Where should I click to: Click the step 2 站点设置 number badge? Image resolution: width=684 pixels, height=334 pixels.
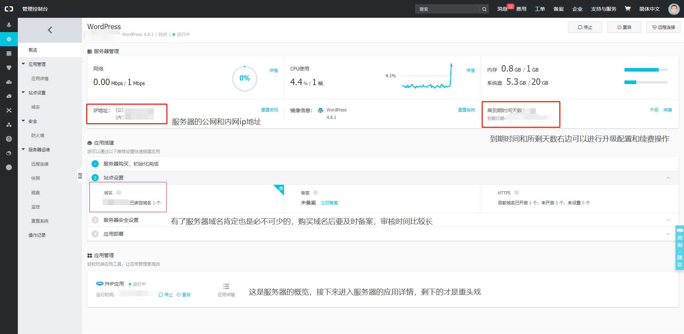[95, 178]
